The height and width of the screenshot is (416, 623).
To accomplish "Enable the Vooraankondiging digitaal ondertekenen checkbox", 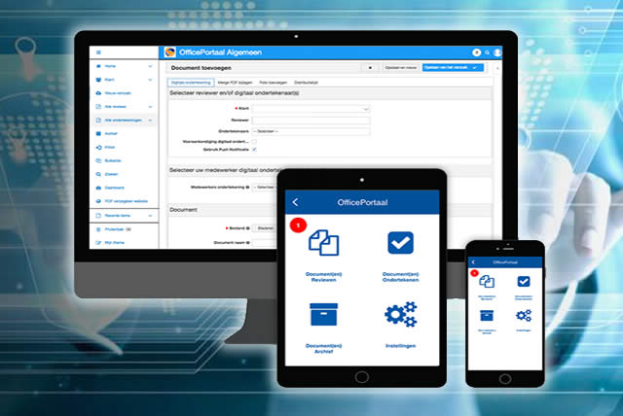I will point(254,141).
